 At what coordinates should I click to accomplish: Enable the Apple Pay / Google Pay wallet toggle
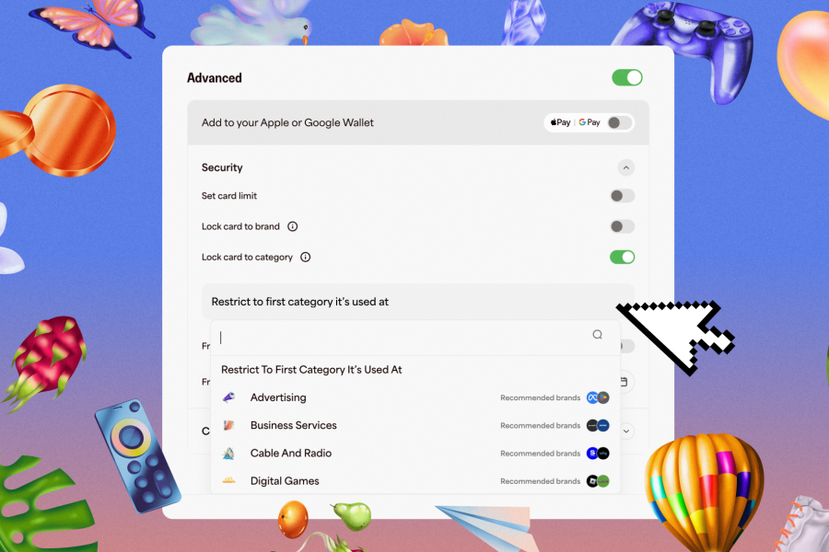click(x=620, y=122)
